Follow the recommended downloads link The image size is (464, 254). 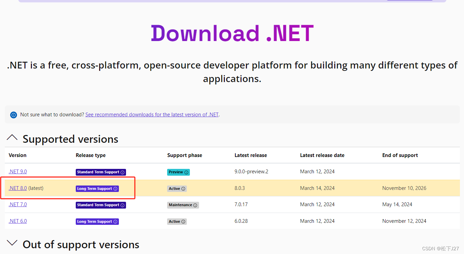(x=152, y=114)
